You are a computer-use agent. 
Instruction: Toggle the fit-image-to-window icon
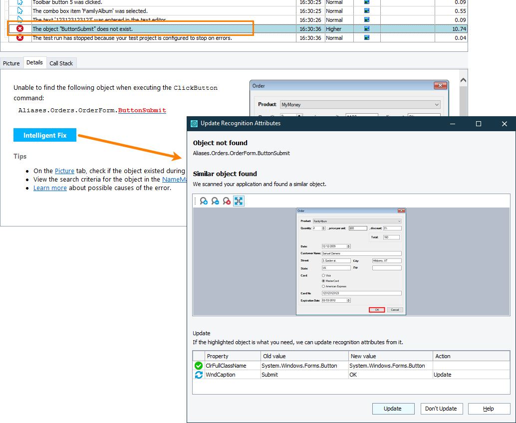pos(238,201)
